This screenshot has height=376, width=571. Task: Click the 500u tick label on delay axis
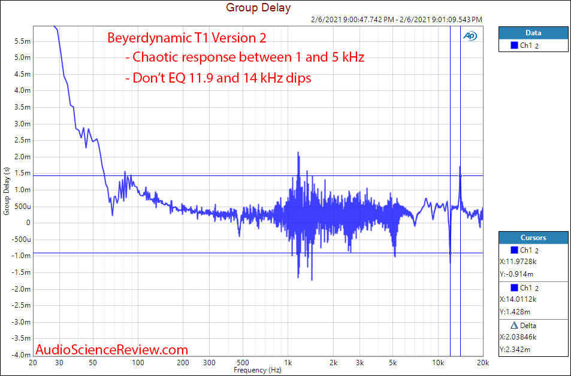pyautogui.click(x=22, y=207)
